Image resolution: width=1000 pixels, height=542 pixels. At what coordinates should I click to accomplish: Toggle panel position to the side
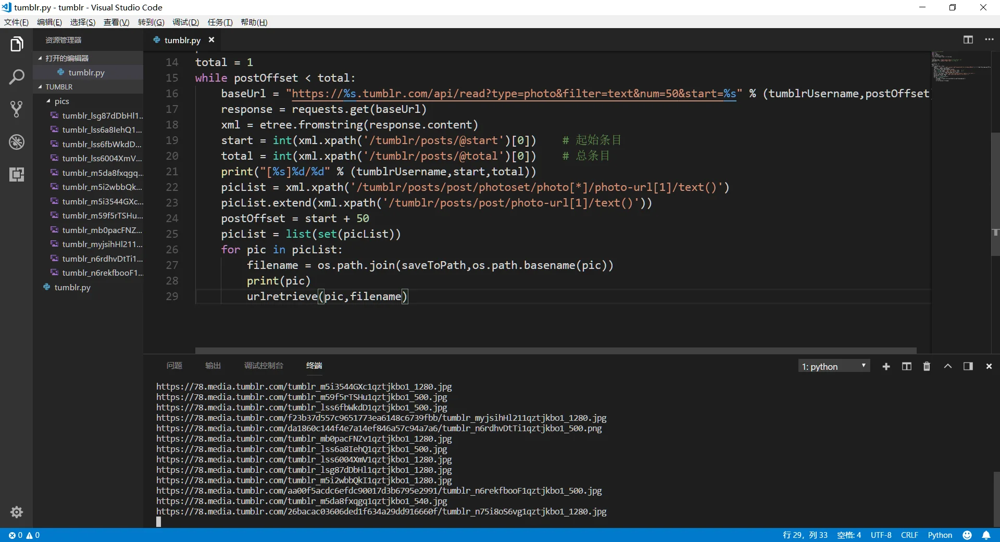click(x=968, y=366)
